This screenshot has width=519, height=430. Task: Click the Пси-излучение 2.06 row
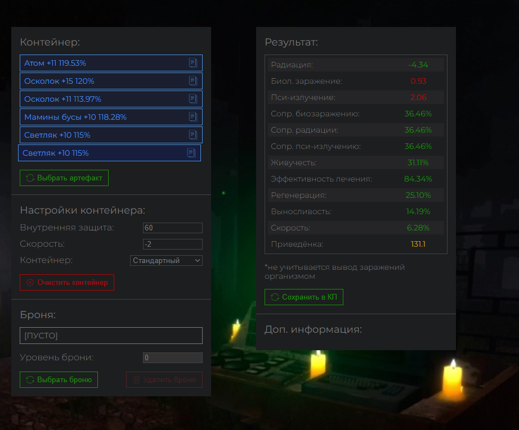click(x=356, y=97)
